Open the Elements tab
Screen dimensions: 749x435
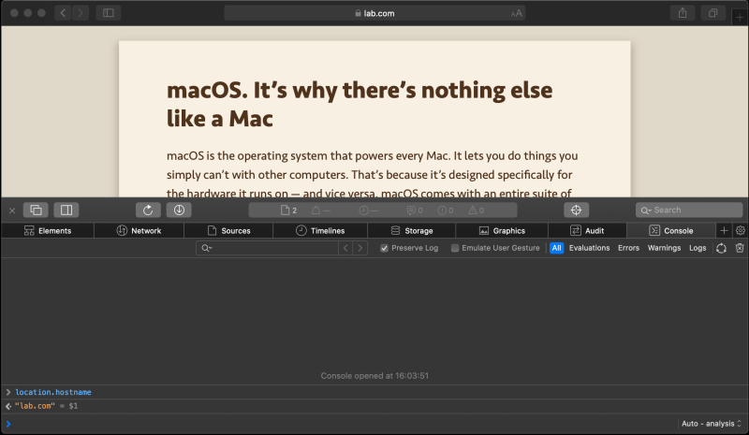tap(48, 231)
